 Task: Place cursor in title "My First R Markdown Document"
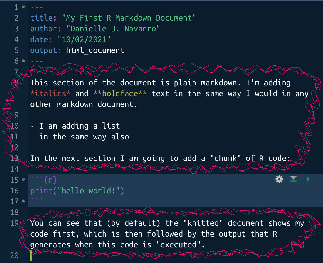click(129, 18)
